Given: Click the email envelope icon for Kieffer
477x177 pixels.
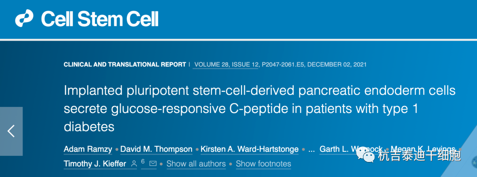Looking at the screenshot, I should coord(153,164).
